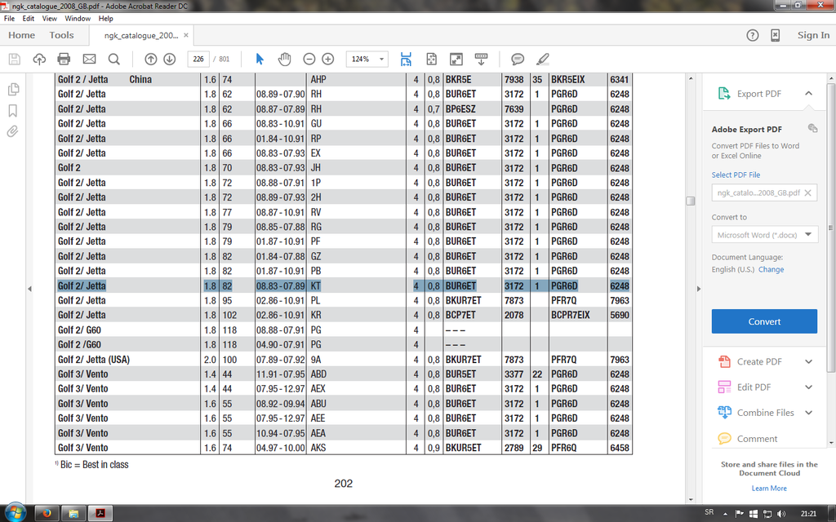
Task: Switch to the Home tab
Action: point(21,35)
